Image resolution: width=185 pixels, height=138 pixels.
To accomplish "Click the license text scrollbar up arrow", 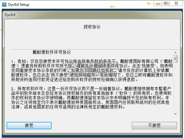I will (175, 52).
